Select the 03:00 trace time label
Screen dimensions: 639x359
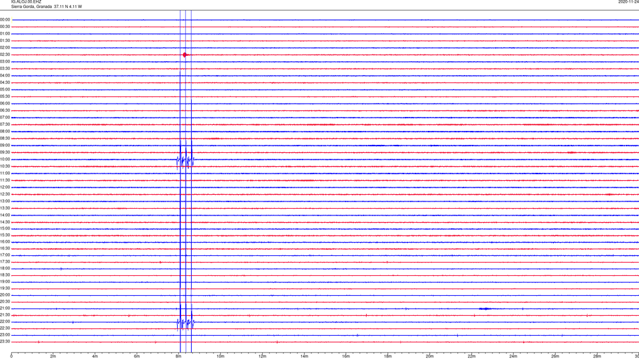click(x=5, y=61)
